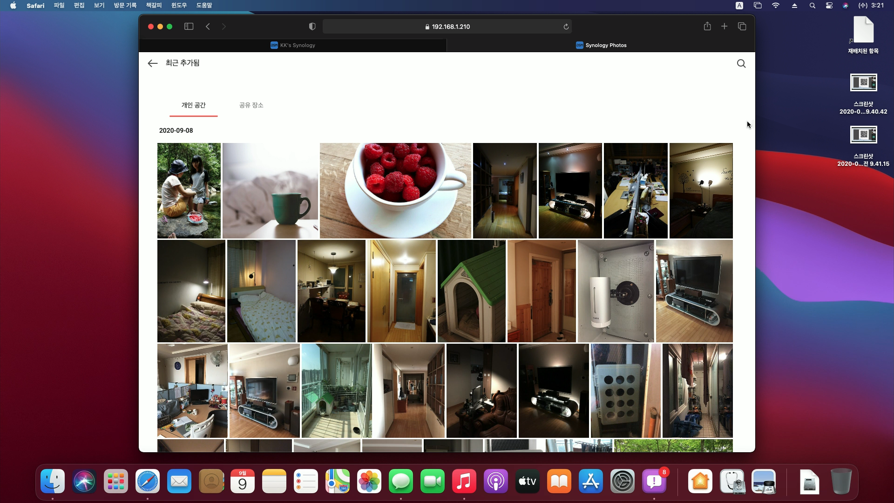Reload the page with refresh icon
894x503 pixels.
pos(566,27)
